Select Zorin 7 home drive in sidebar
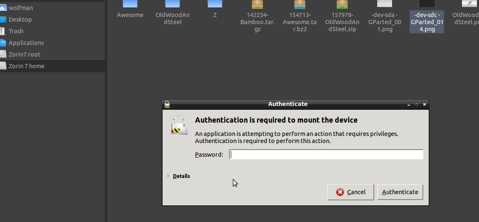The image size is (479, 222). point(26,66)
